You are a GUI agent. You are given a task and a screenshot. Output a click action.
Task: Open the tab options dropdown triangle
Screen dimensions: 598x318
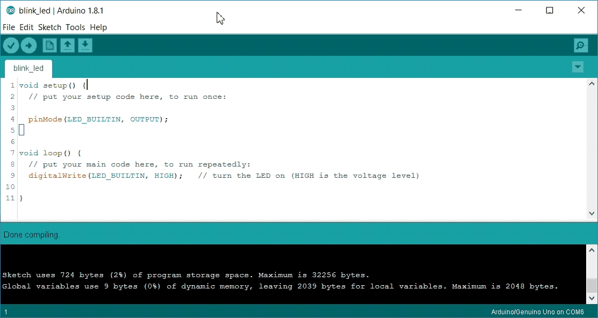(x=577, y=67)
